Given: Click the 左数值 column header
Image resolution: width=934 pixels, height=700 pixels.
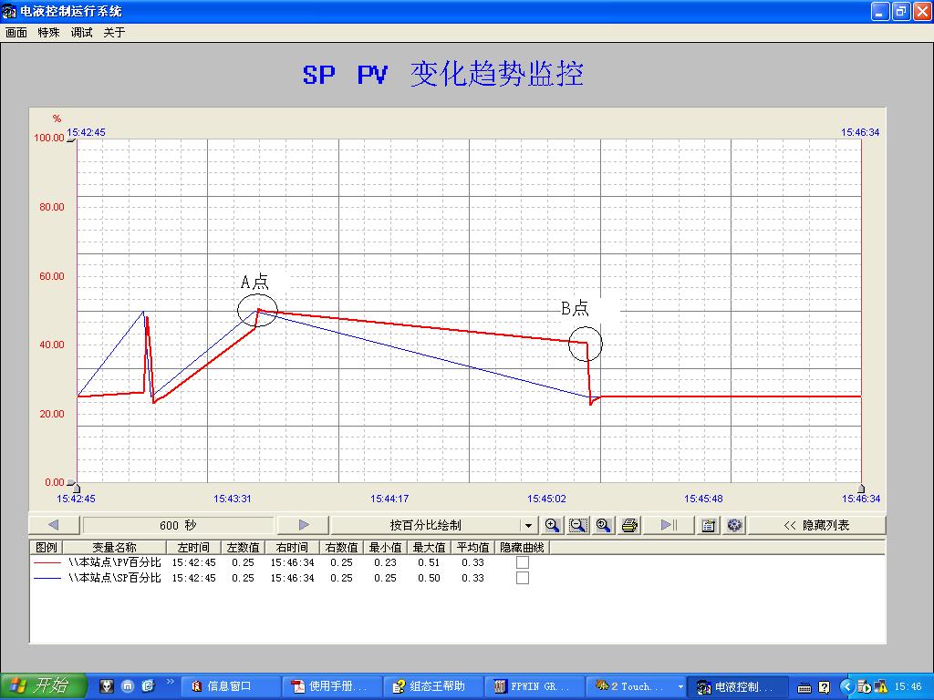Looking at the screenshot, I should [243, 547].
